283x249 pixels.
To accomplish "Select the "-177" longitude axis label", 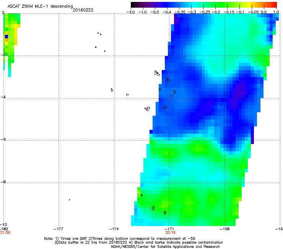I will (x=59, y=229).
